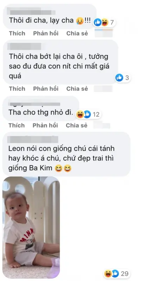Click Chia sẻ under the 'Tha cho thg nhỏ đi' comment
The height and width of the screenshot is (281, 145).
point(77,125)
